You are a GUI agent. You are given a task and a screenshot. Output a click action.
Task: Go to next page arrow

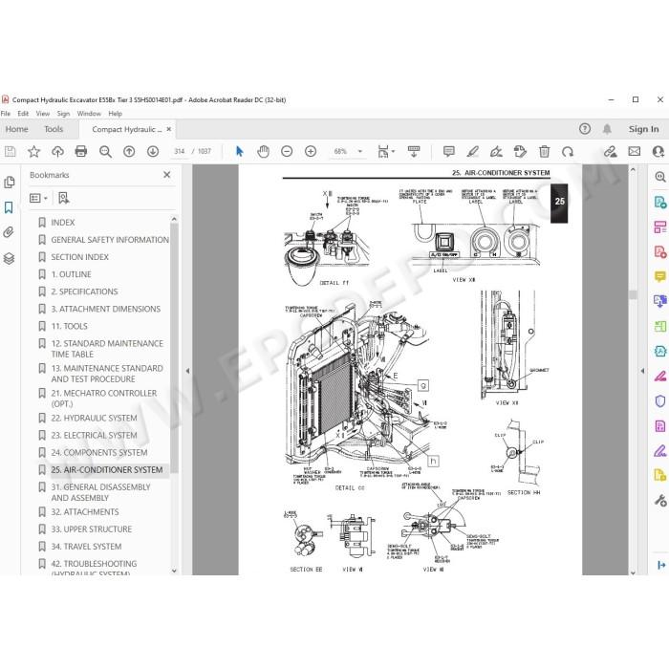(x=153, y=151)
